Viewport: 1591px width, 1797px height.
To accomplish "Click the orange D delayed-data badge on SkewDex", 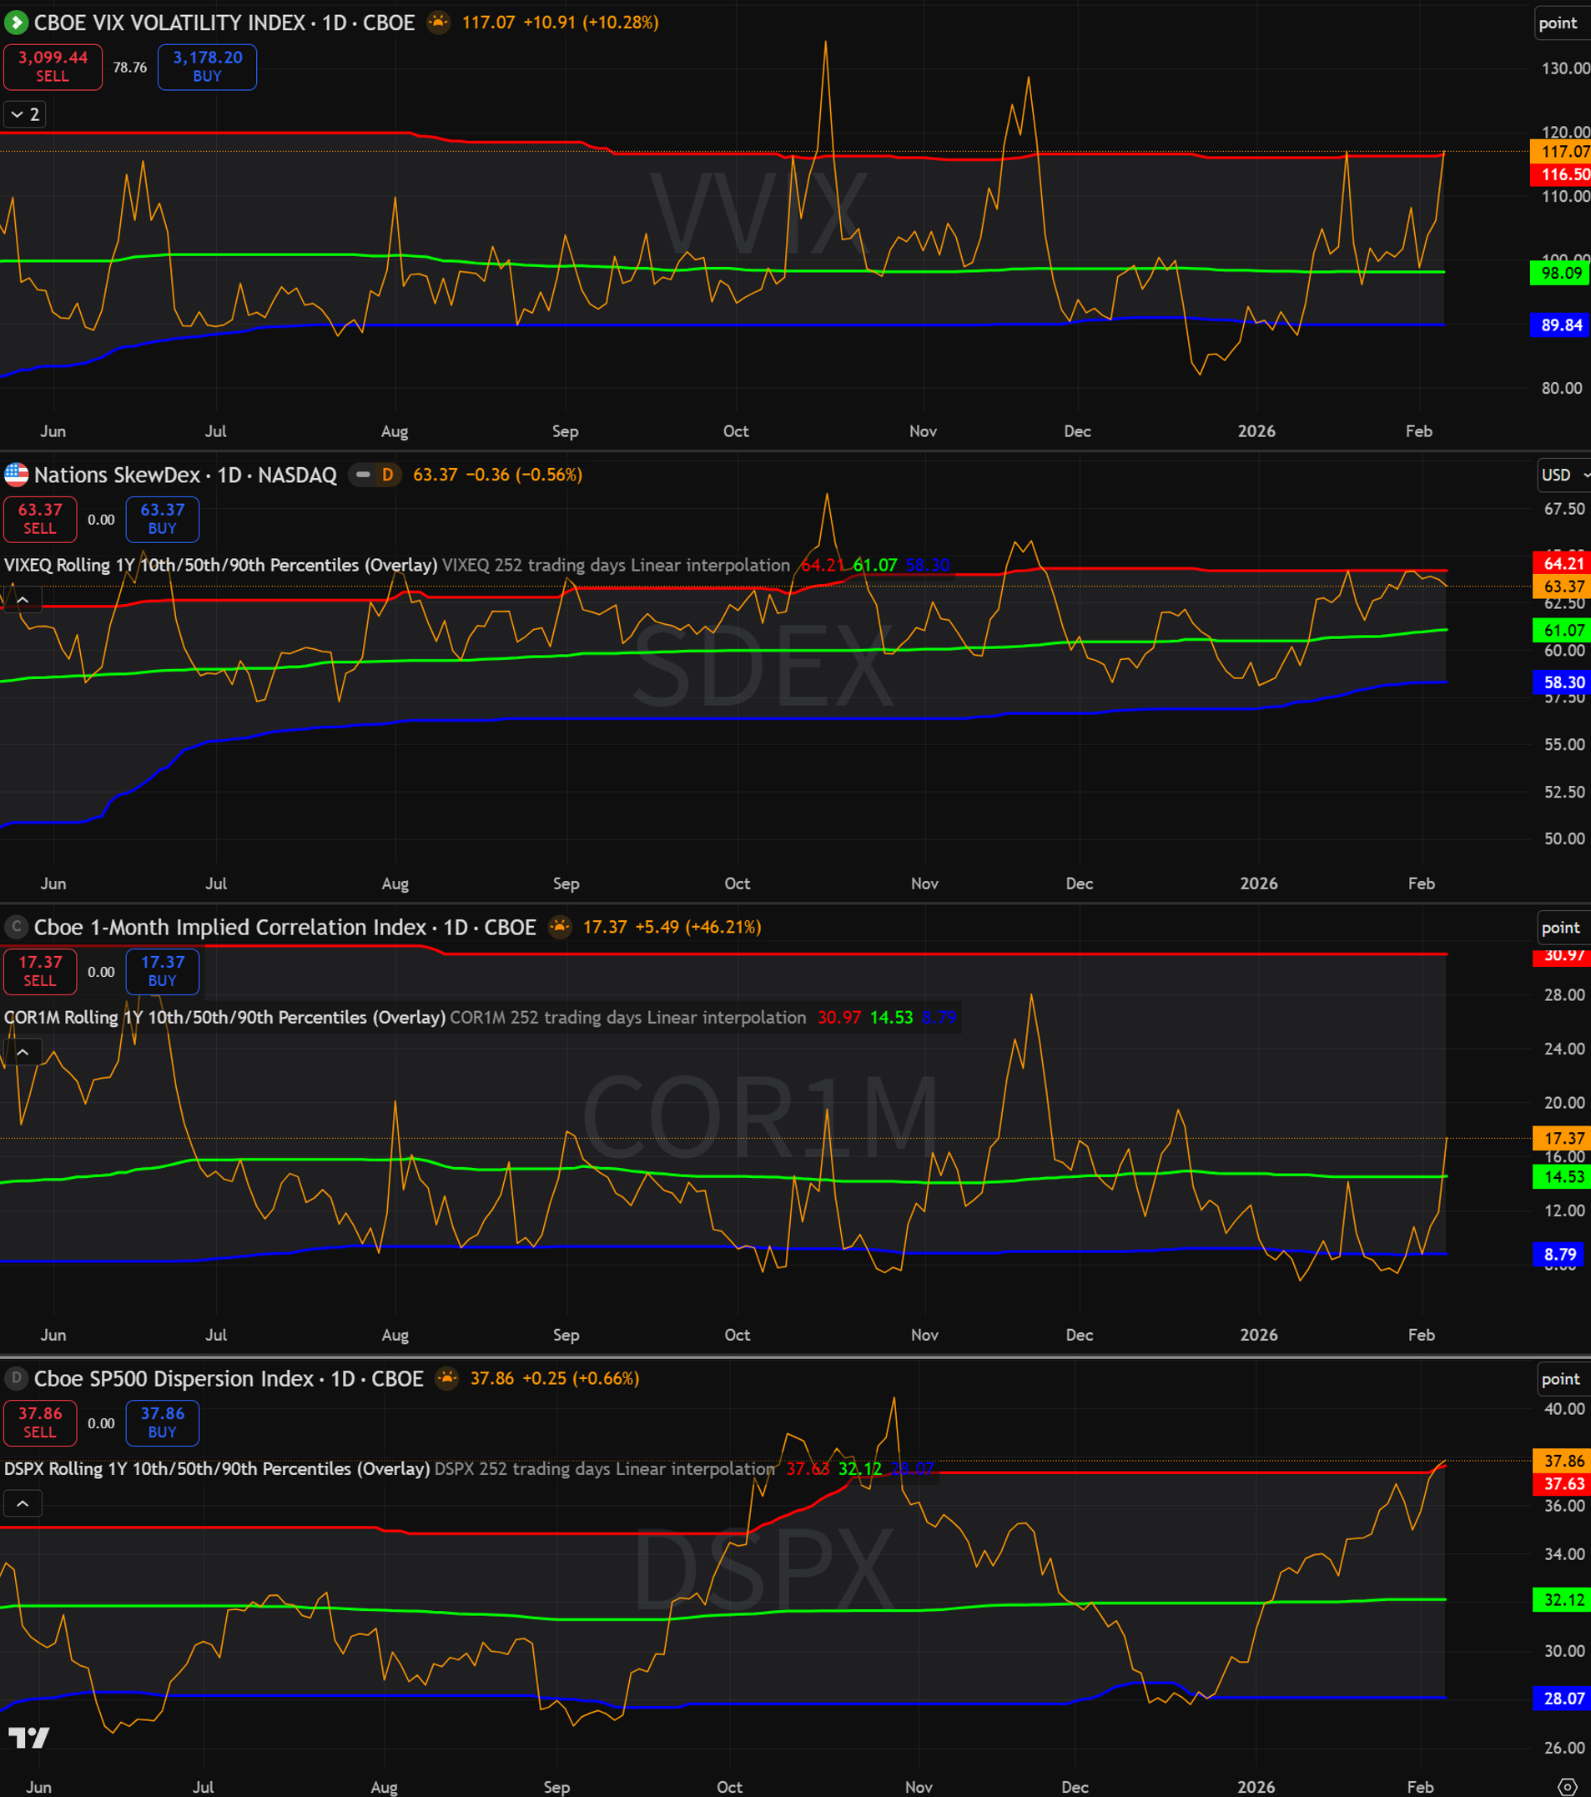I will coord(387,475).
